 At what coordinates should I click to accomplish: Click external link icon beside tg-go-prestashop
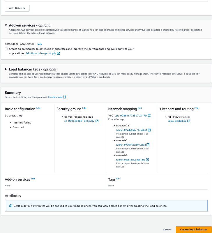tap(189, 121)
